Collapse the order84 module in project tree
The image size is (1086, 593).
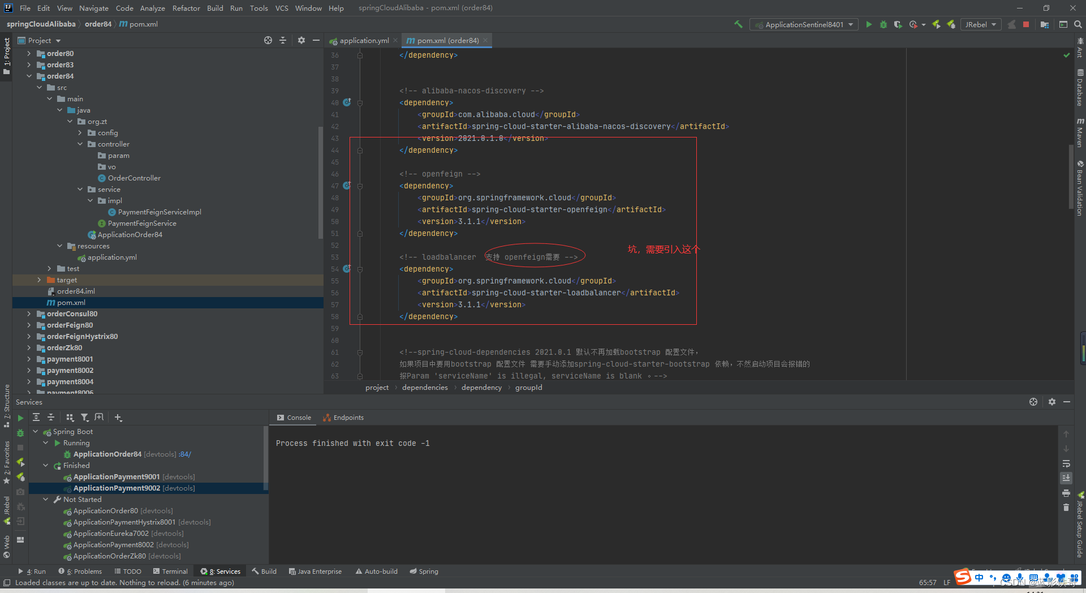tap(29, 76)
